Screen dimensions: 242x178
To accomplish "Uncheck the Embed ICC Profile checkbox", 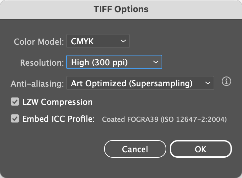I will (x=15, y=118).
